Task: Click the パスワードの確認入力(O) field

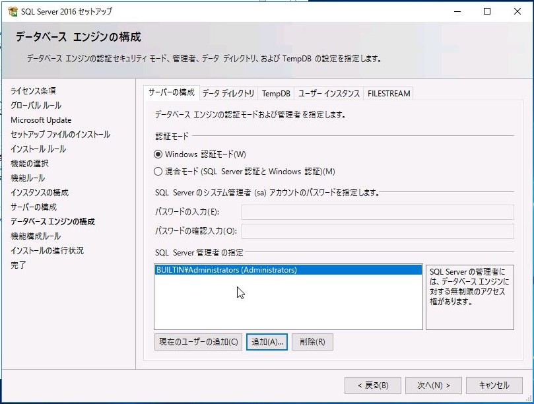Action: click(x=378, y=231)
